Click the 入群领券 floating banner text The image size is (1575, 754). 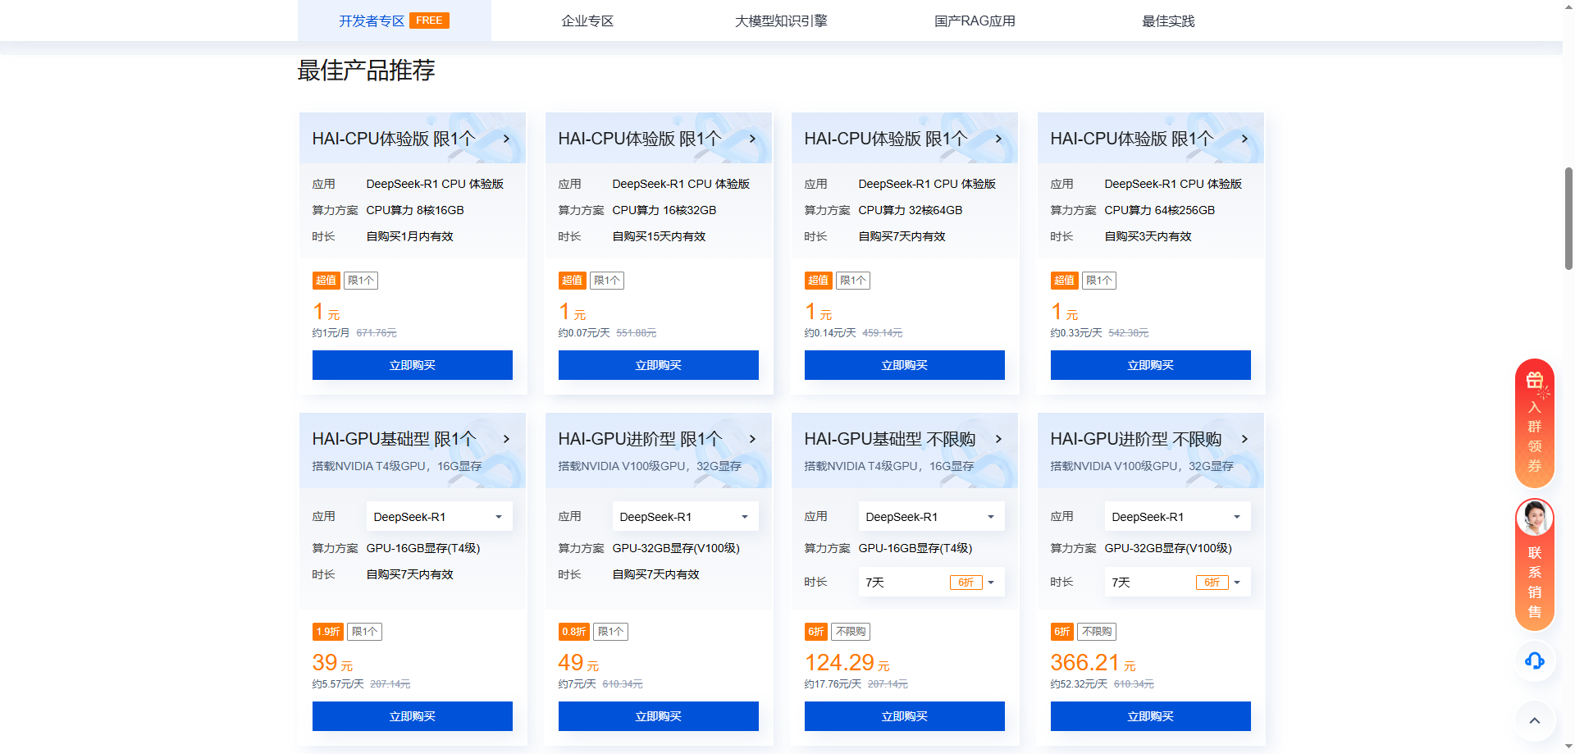tap(1535, 436)
